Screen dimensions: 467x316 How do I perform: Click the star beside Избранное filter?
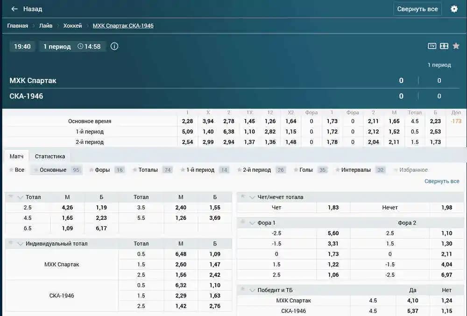click(396, 170)
